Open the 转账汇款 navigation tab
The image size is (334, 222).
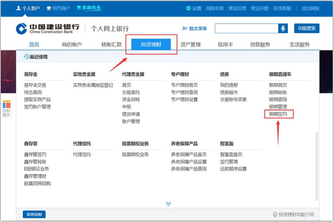[111, 45]
